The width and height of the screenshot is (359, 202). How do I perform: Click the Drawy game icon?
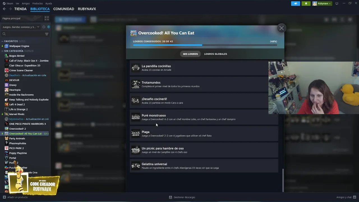coord(6,85)
